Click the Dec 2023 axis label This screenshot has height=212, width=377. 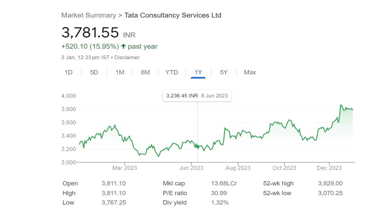click(329, 168)
